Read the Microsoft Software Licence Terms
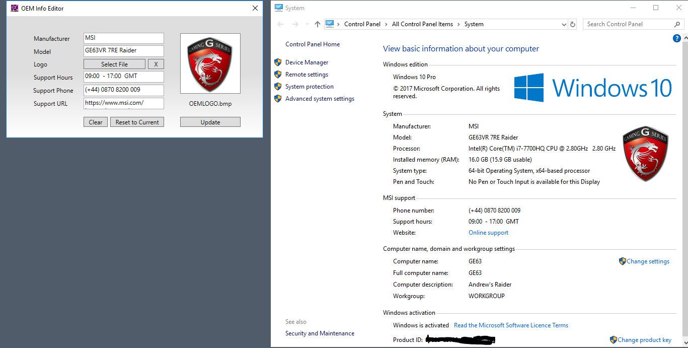 point(511,325)
